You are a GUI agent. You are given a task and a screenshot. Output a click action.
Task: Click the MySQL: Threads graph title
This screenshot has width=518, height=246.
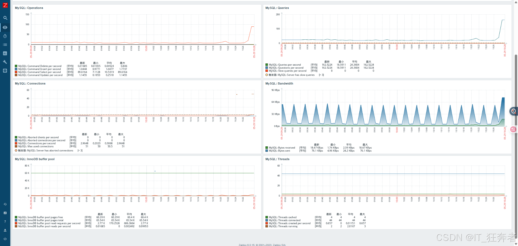click(x=277, y=159)
